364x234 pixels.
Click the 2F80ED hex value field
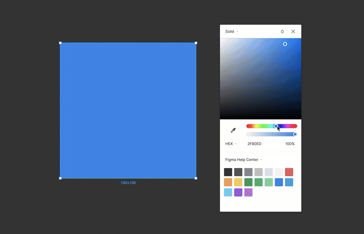click(x=254, y=144)
